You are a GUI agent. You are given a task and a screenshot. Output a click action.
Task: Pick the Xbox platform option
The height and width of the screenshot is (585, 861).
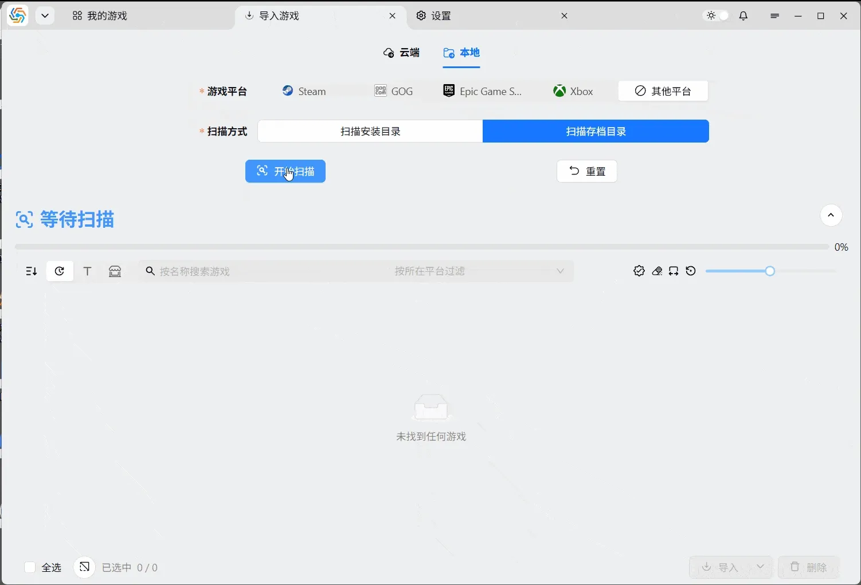point(573,90)
